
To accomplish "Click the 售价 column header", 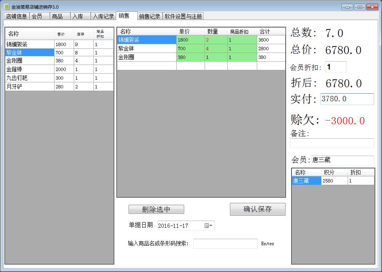I will pyautogui.click(x=64, y=34).
